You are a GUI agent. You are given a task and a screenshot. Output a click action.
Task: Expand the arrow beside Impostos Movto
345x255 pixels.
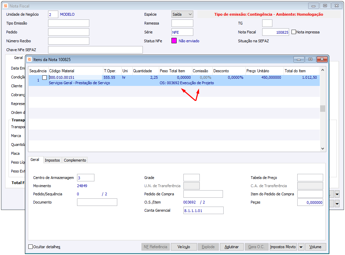[x=301, y=247]
